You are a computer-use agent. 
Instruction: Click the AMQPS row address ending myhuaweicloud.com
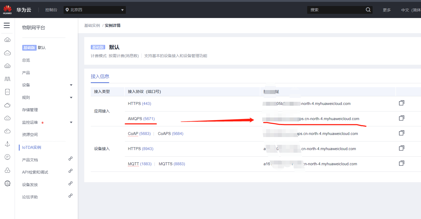[x=311, y=119]
